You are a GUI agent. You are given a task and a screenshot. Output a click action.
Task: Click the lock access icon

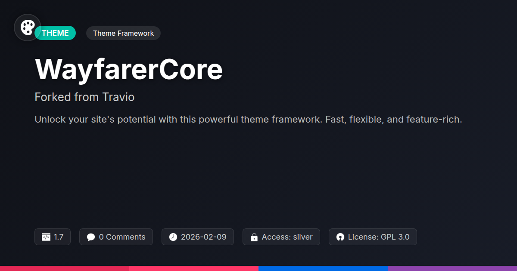click(254, 237)
